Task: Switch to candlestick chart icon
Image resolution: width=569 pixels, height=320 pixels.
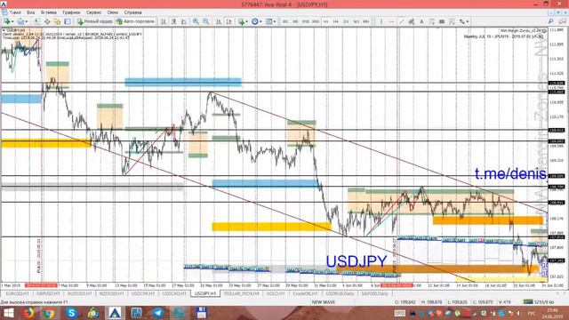Action: coord(174,21)
